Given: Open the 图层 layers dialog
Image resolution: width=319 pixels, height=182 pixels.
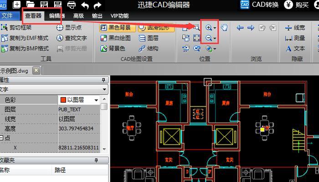Looking at the screenshot, I should pyautogui.click(x=149, y=38).
